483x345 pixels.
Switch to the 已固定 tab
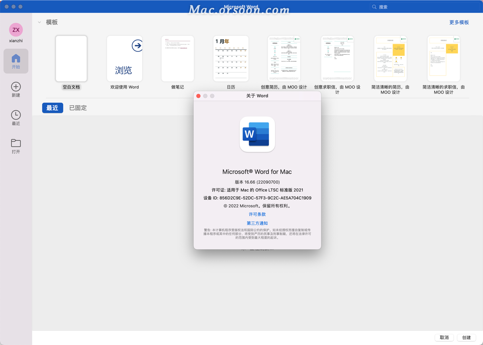coord(78,108)
